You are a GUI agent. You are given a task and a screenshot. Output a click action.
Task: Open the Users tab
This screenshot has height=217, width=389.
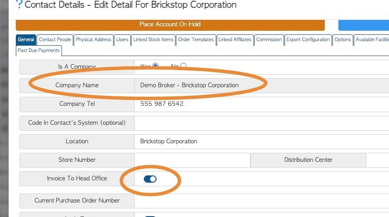(x=122, y=40)
